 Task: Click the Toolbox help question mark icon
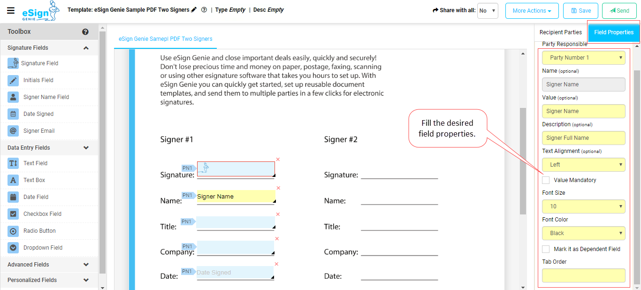pos(85,32)
